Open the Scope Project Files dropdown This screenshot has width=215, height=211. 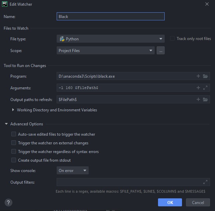coord(106,50)
